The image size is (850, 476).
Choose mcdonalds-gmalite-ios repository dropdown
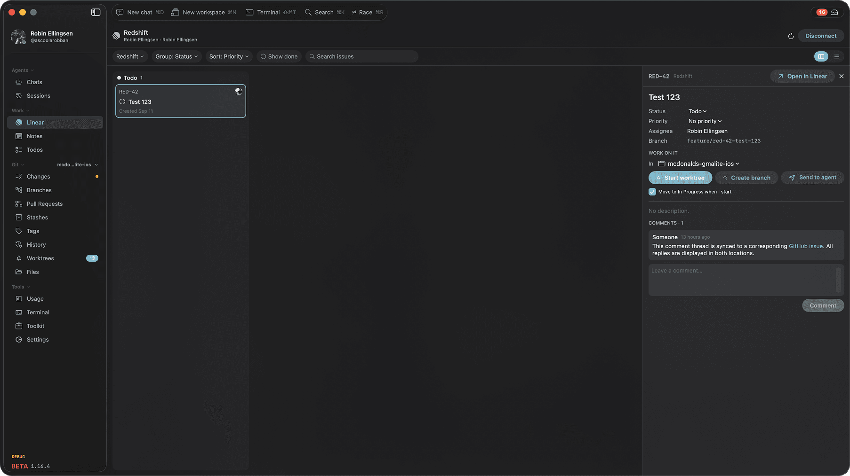coord(699,164)
